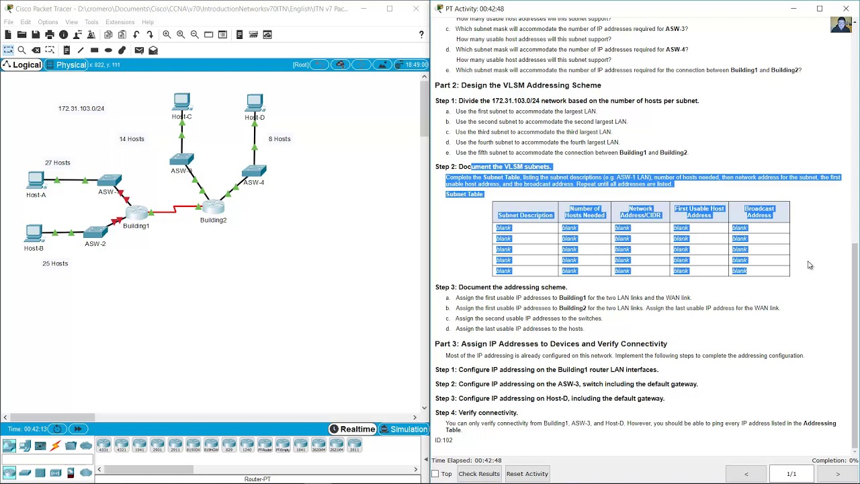Image resolution: width=860 pixels, height=484 pixels.
Task: Pick the PT-Router device icon
Action: pos(265,445)
